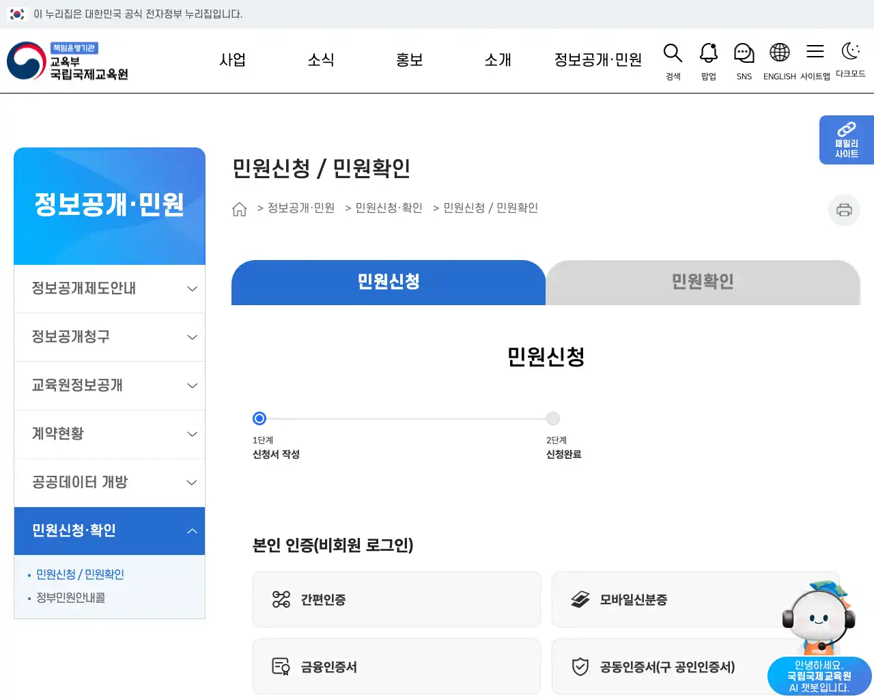Viewport: 874px width, 699px height.
Task: Open sidebar link 민원신청 / 민원확인
Action: [x=80, y=575]
